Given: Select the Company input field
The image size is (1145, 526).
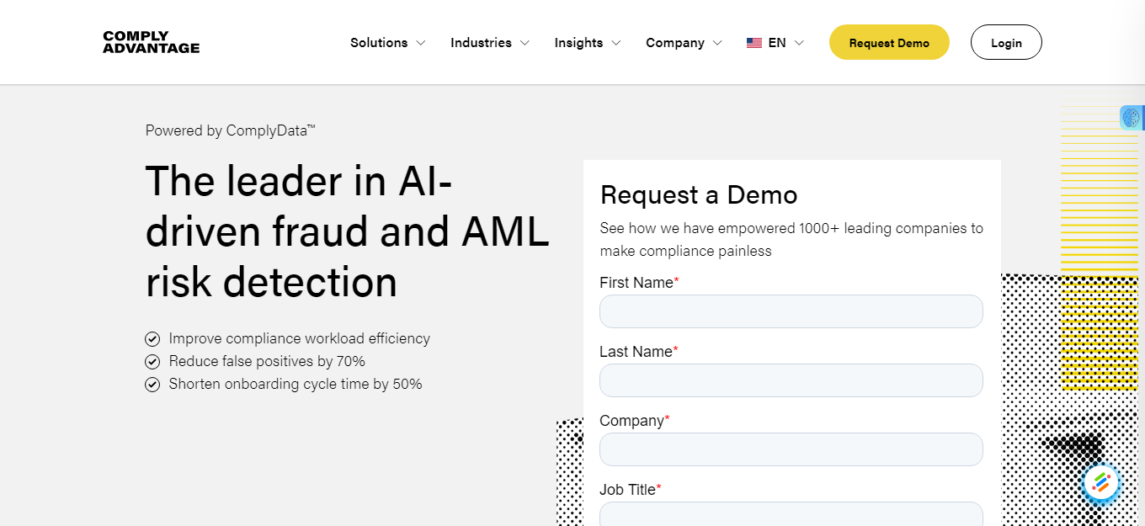Looking at the screenshot, I should [791, 449].
